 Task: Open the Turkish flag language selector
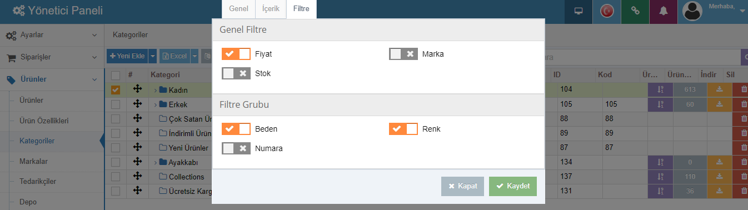tap(607, 12)
